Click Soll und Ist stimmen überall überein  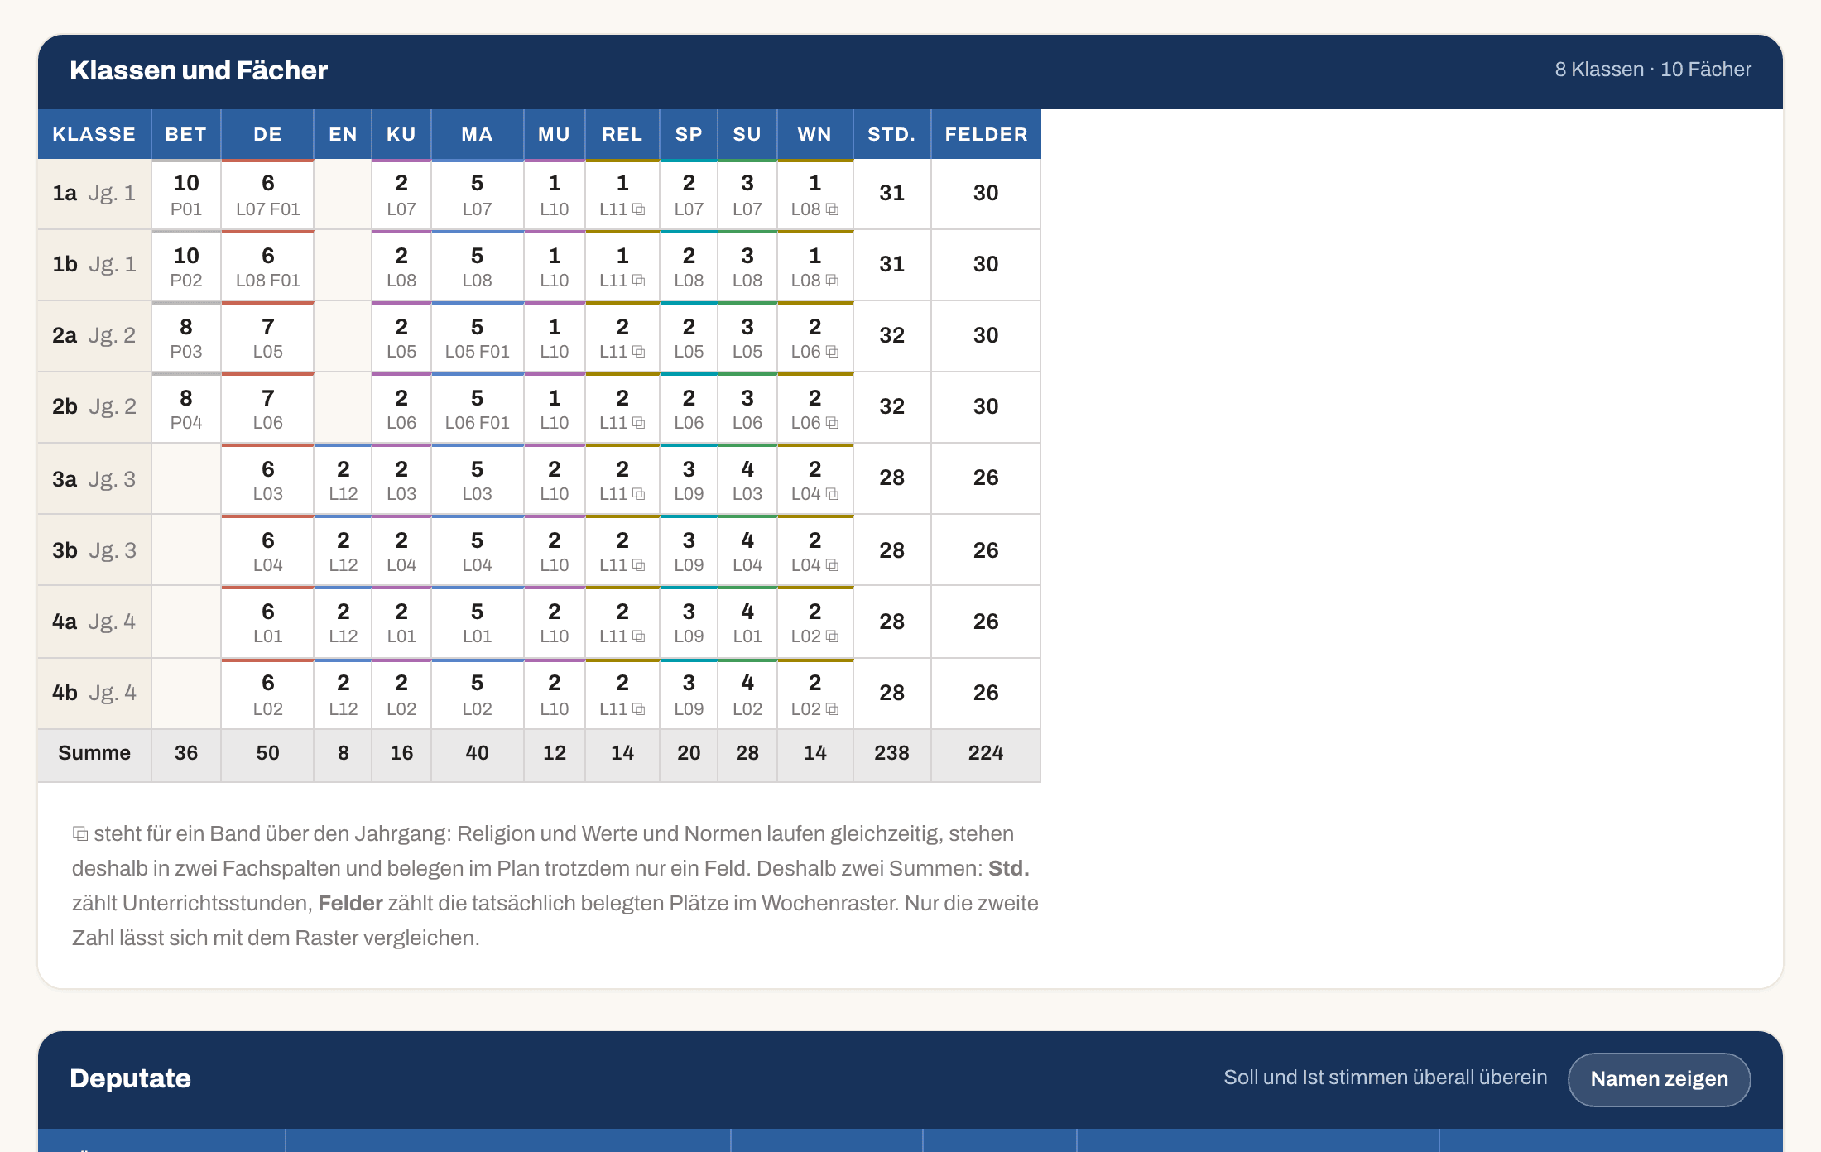(1385, 1078)
